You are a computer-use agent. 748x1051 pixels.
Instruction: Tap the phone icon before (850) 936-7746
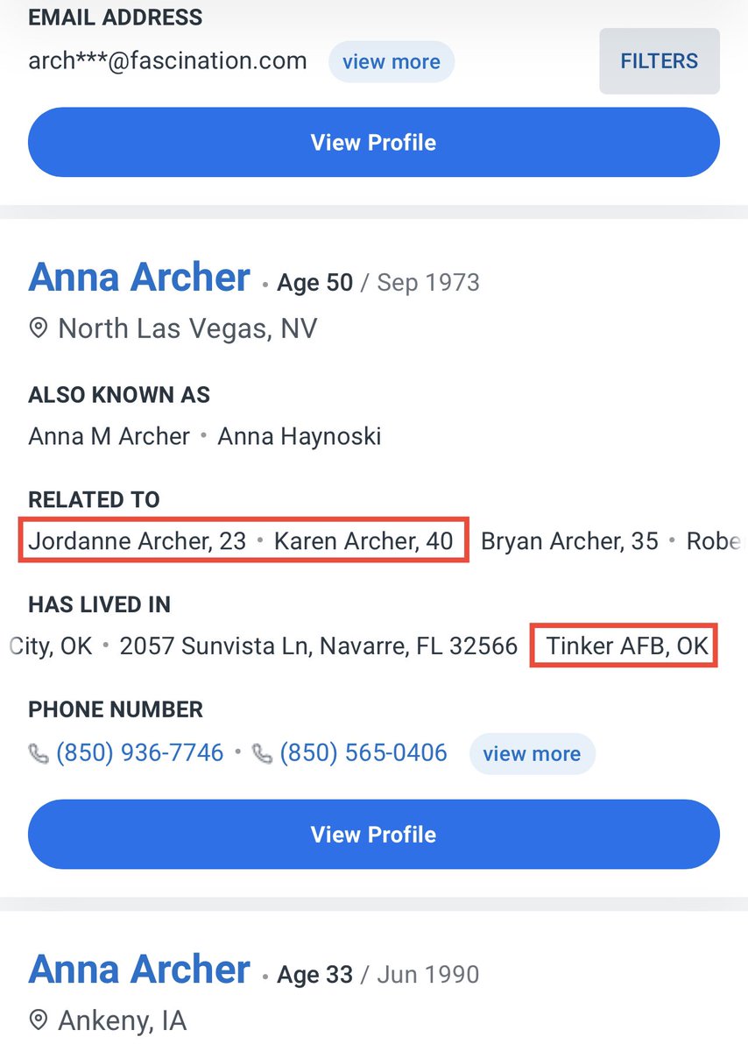coord(39,753)
